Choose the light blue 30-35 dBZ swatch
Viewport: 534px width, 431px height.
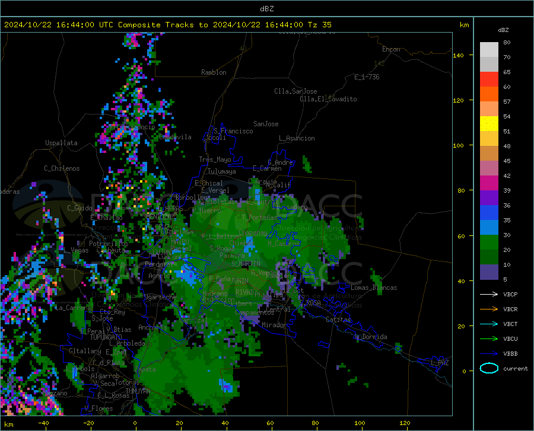[x=489, y=228]
